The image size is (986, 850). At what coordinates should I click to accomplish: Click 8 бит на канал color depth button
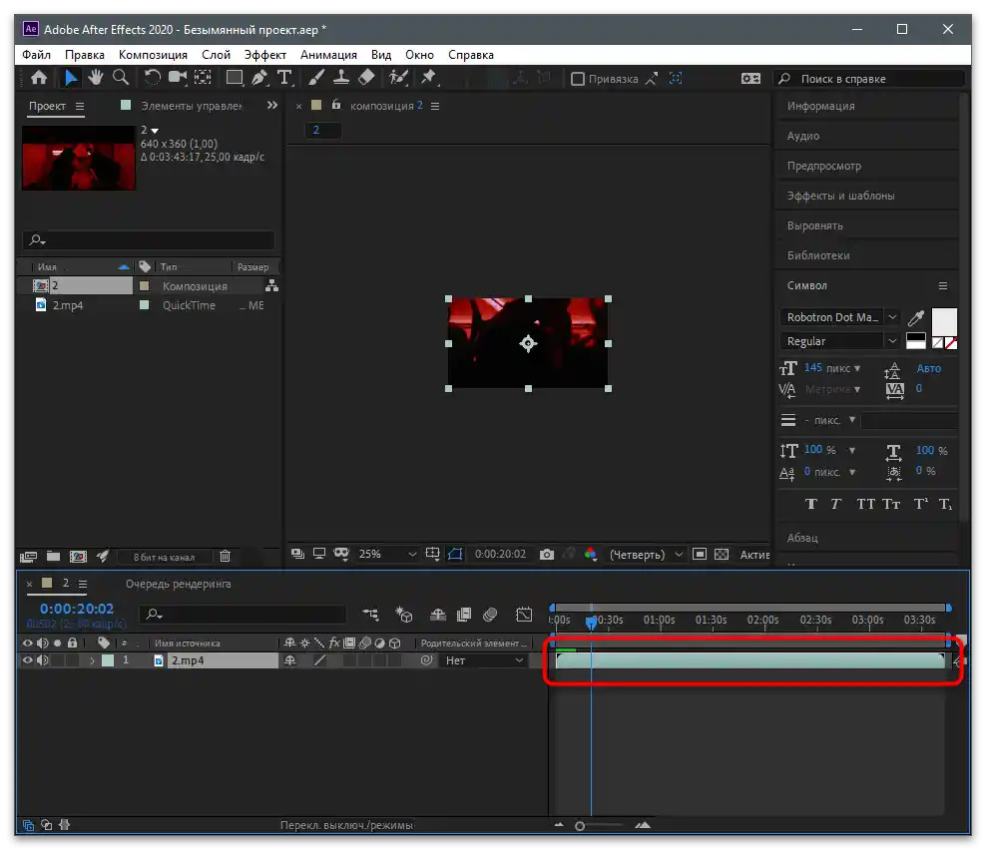(x=164, y=557)
